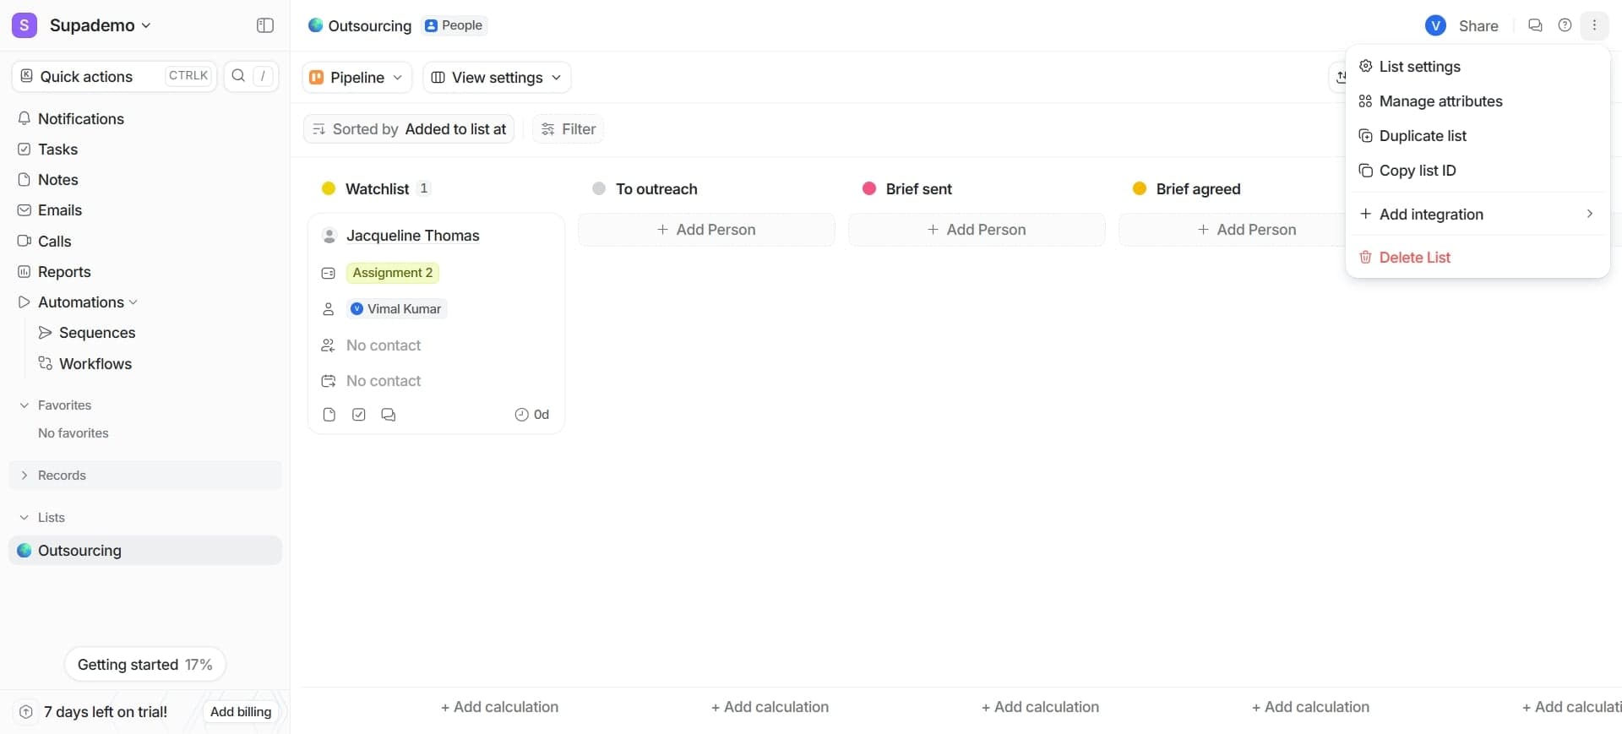Click the Add billing button
This screenshot has height=734, width=1622.
[x=241, y=712]
